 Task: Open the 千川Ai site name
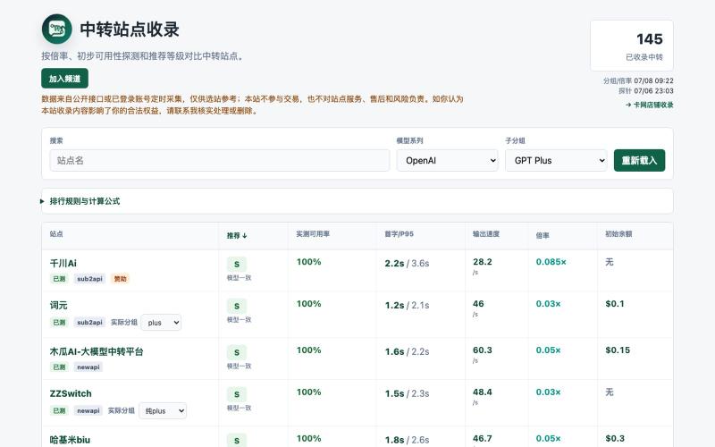[63, 263]
